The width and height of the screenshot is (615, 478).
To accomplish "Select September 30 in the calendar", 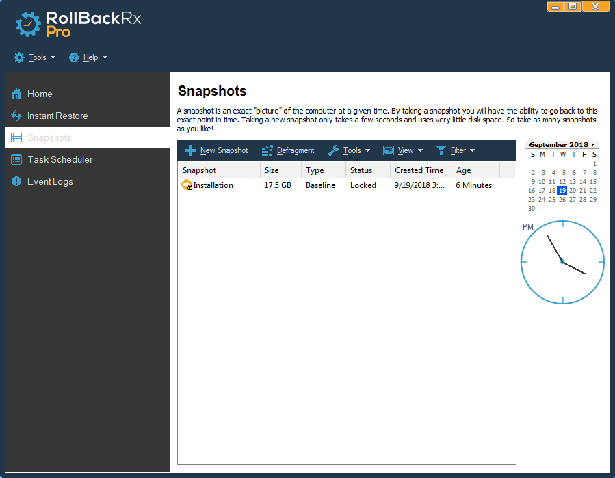I will (532, 208).
